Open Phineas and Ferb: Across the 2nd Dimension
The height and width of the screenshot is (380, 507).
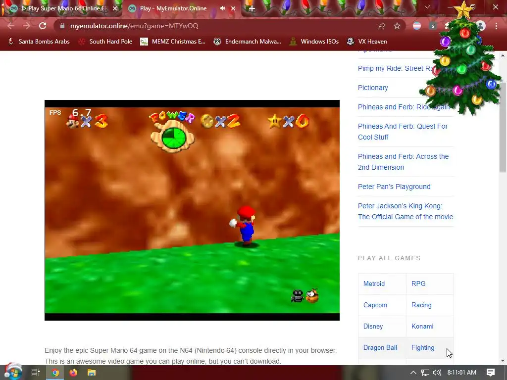(x=403, y=162)
